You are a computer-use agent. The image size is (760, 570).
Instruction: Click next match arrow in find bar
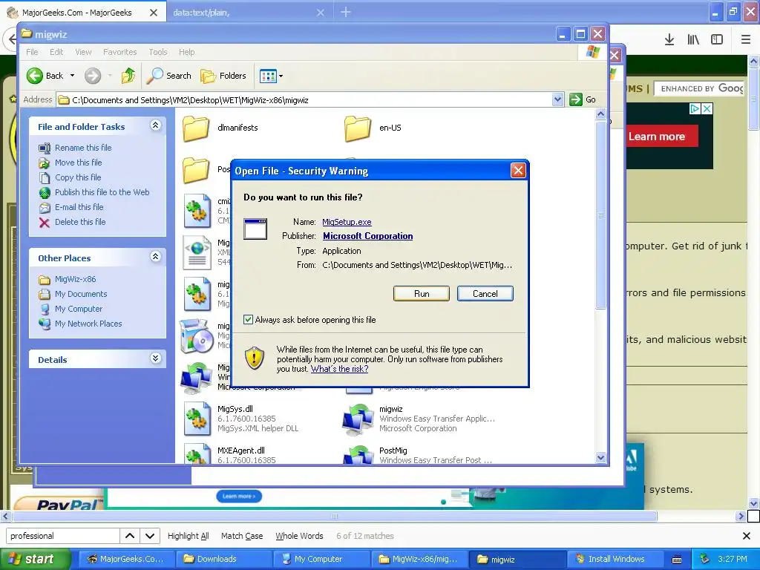click(x=150, y=536)
